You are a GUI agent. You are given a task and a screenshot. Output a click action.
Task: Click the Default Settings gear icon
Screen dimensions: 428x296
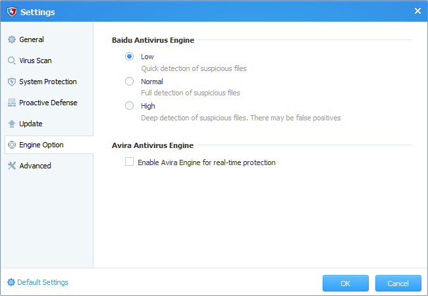[x=11, y=282]
